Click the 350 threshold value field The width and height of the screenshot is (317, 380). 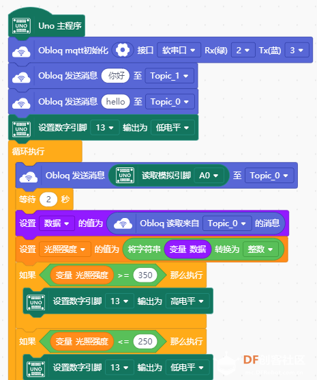[x=145, y=275]
